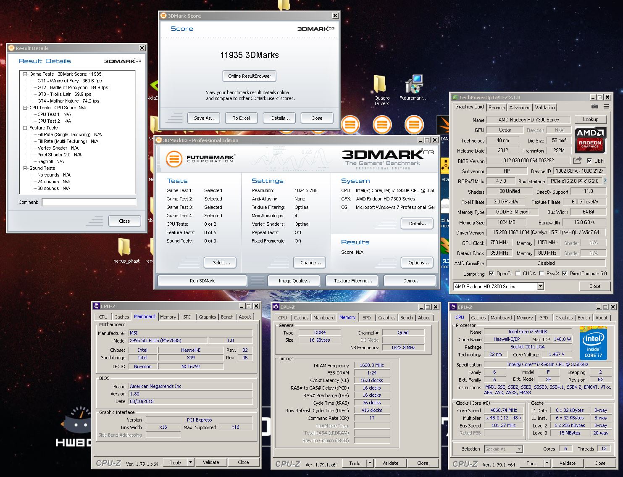This screenshot has width=623, height=477.
Task: Click the Result Details title bar icon
Action: click(x=12, y=48)
